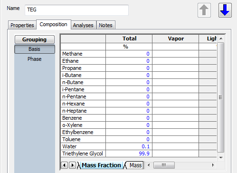The height and width of the screenshot is (173, 237).
Task: Click the o-Xylene total value cell
Action: tap(129, 125)
